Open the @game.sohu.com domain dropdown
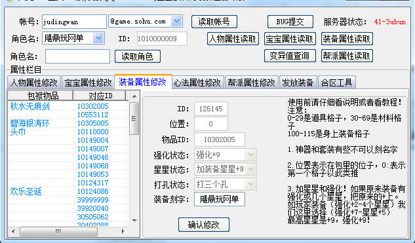The width and height of the screenshot is (415, 243). click(x=176, y=21)
